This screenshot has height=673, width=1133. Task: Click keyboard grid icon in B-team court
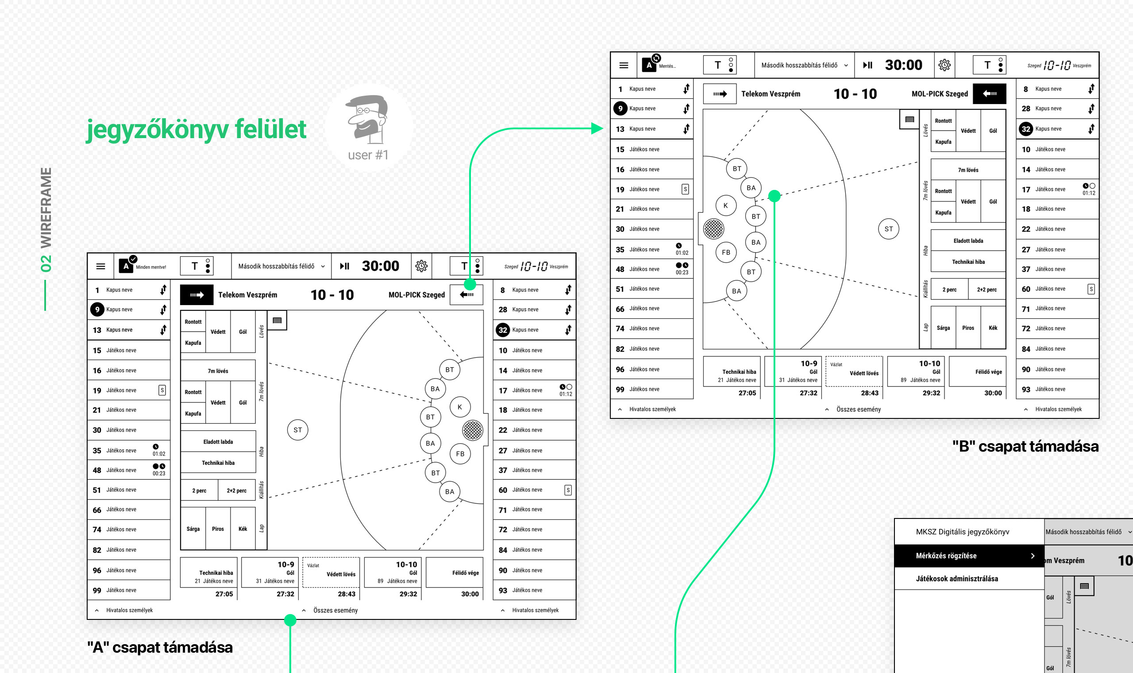[909, 119]
